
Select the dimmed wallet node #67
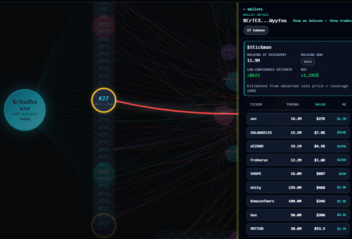(104, 225)
